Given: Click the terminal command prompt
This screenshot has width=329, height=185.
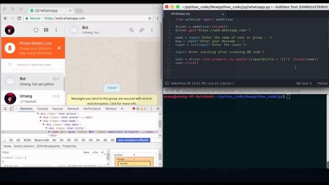Looking at the screenshot, I should pyautogui.click(x=227, y=97).
